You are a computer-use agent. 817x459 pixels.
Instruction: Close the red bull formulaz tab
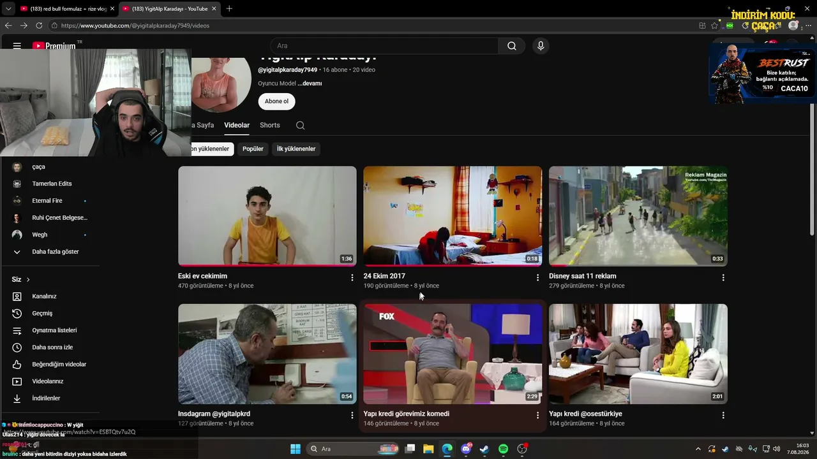coord(112,9)
